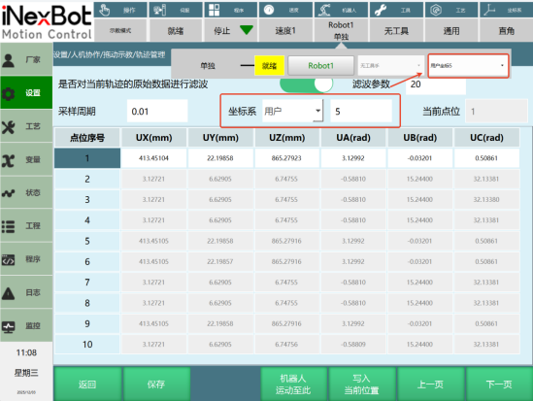Select the 设置 gear icon in sidebar
533x401 pixels.
tap(9, 93)
